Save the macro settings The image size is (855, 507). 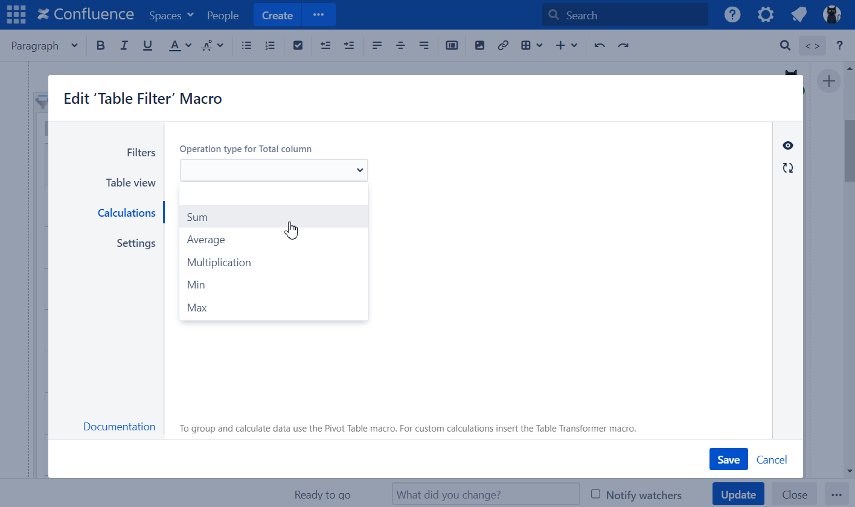coord(728,459)
